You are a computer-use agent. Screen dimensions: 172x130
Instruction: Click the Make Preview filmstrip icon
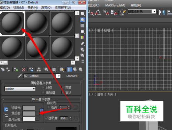tap(83, 43)
